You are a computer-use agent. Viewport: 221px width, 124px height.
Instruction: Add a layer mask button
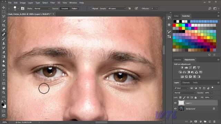(196, 122)
